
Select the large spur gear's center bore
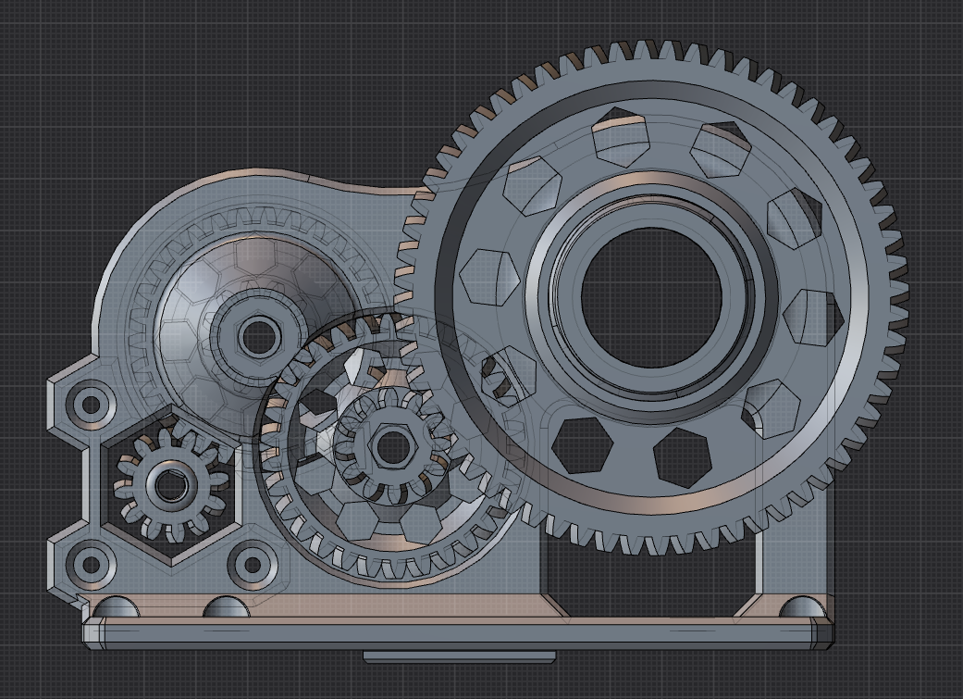(651, 297)
